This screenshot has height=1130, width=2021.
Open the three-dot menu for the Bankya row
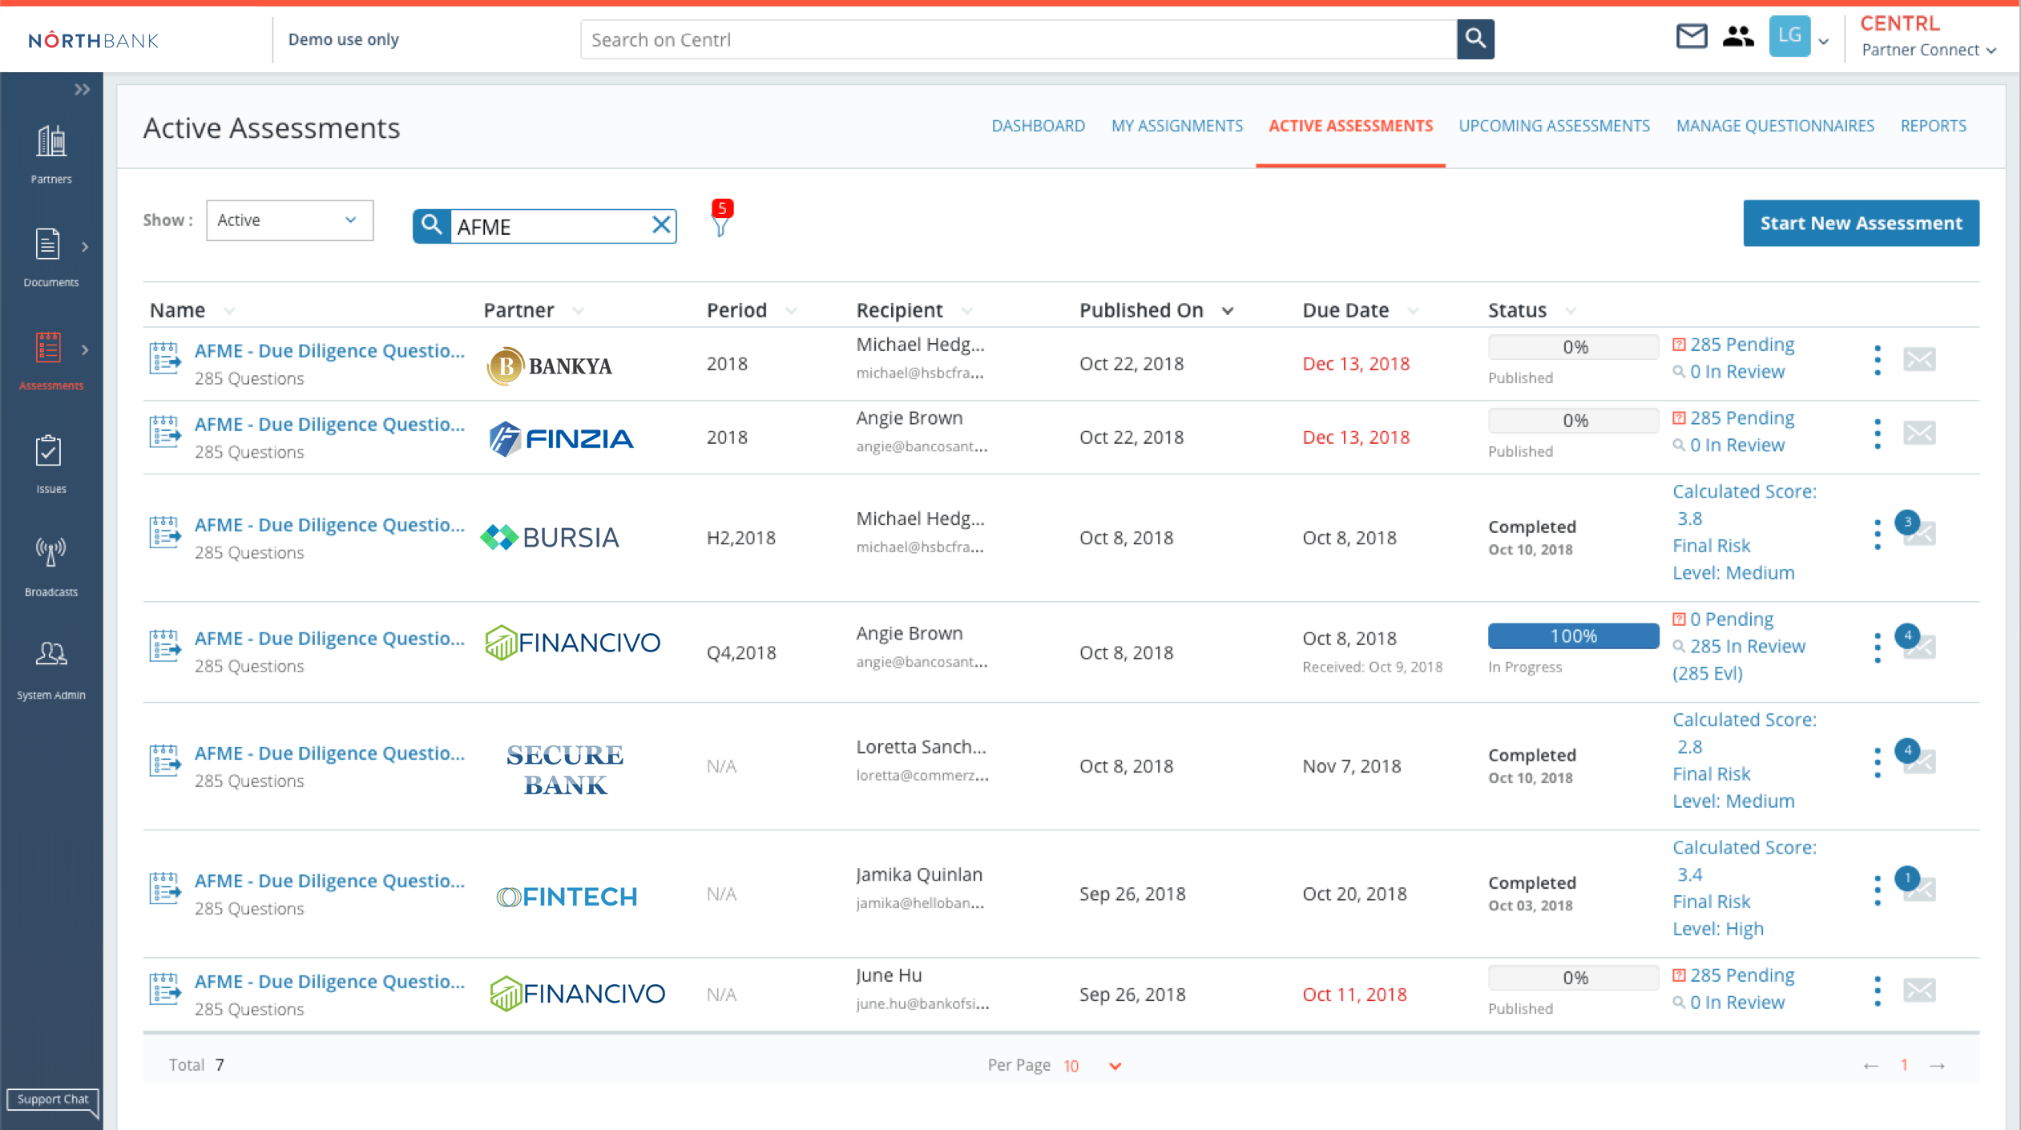pyautogui.click(x=1878, y=361)
